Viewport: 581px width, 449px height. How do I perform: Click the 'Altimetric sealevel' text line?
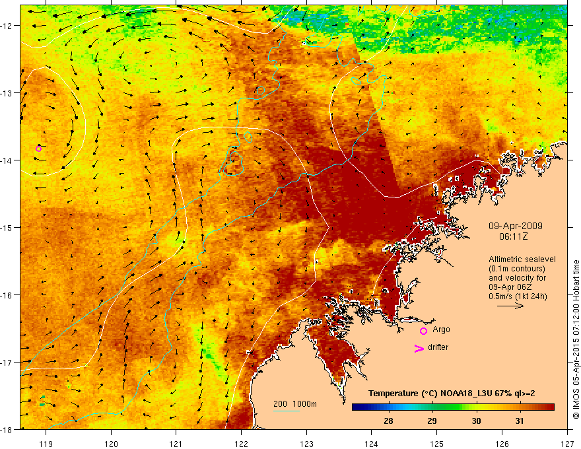(x=522, y=259)
